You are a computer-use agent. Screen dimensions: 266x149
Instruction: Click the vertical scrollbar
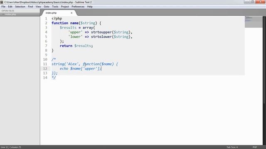[264, 60]
